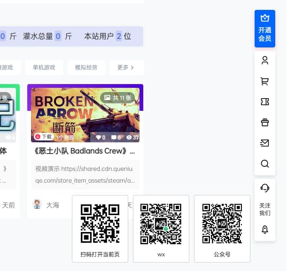Open the shopping cart icon

[264, 81]
